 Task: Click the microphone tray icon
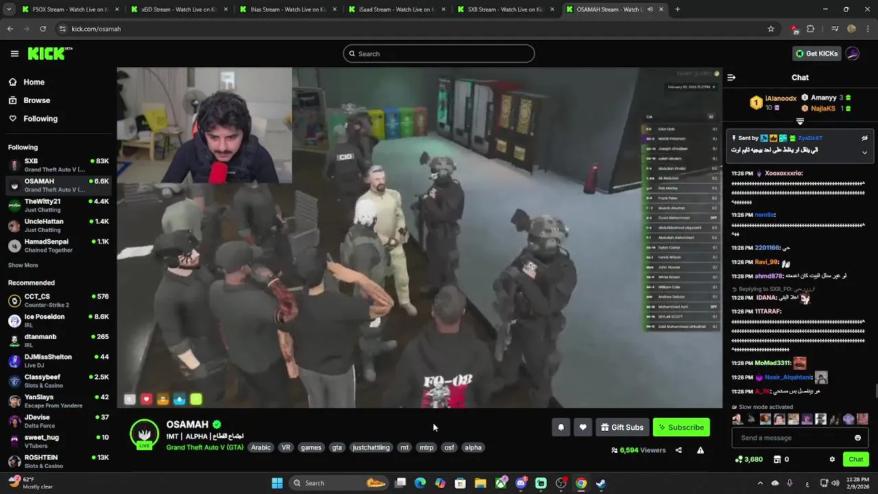point(790,483)
